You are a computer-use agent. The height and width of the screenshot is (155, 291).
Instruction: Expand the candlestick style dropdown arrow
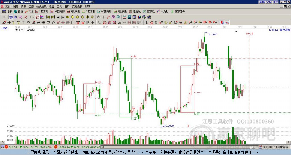[33, 17]
